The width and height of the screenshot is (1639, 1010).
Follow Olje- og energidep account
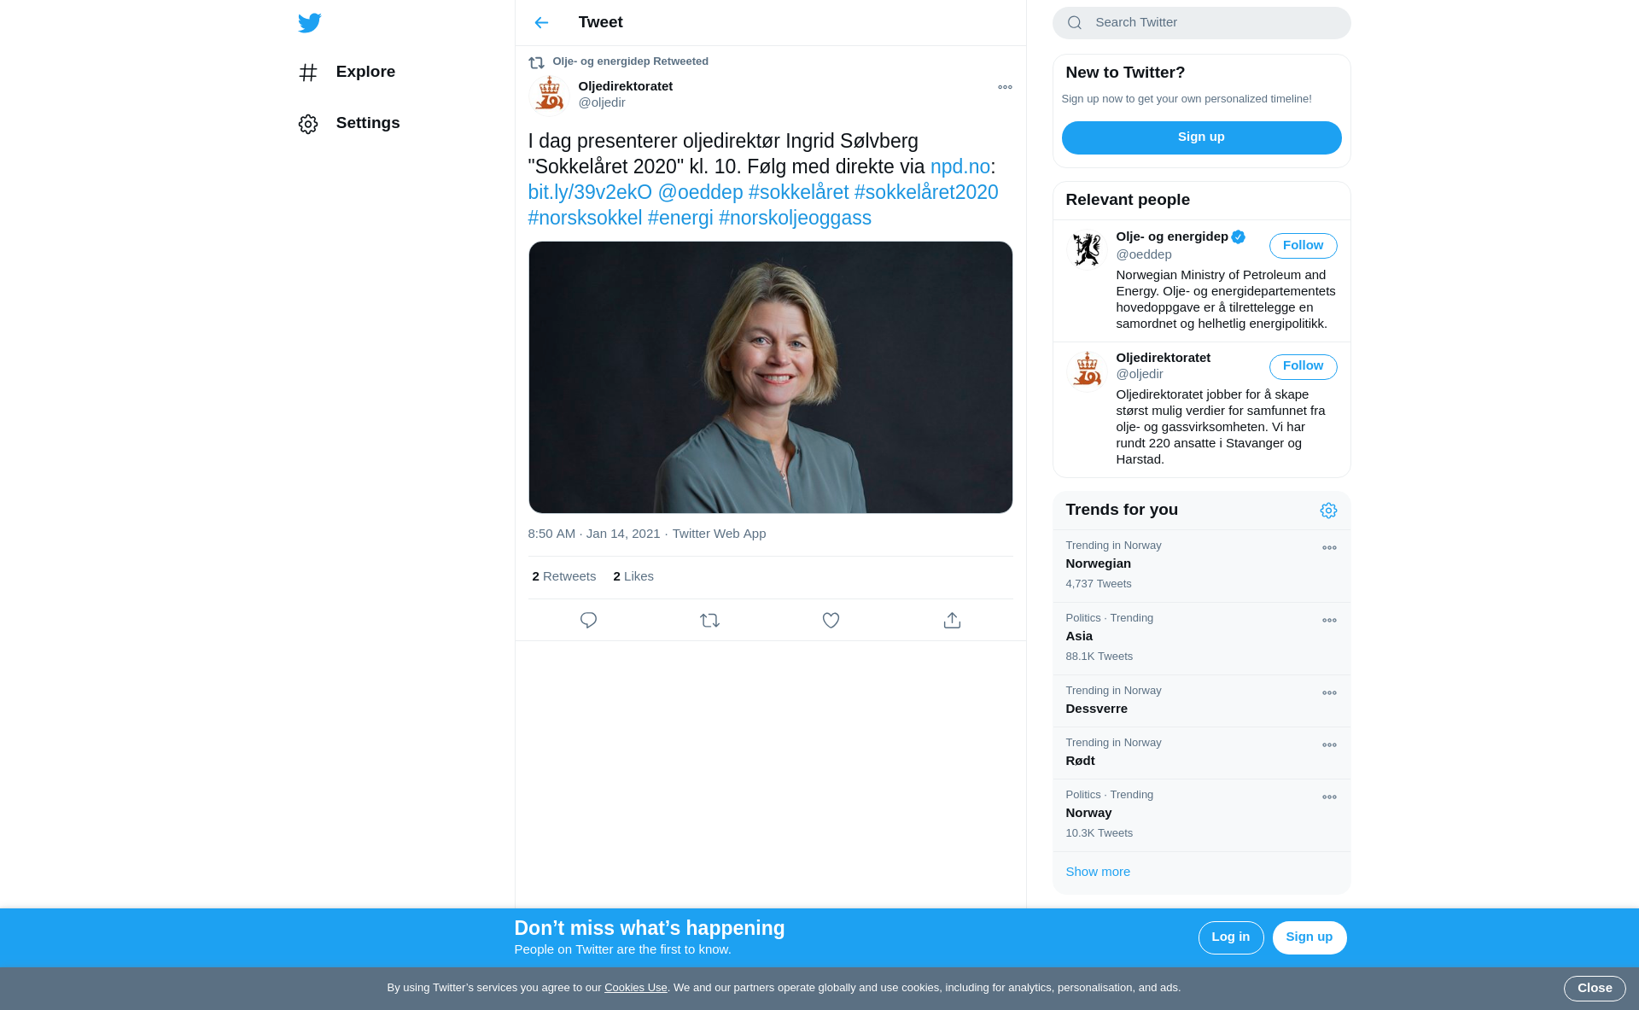[x=1303, y=246]
